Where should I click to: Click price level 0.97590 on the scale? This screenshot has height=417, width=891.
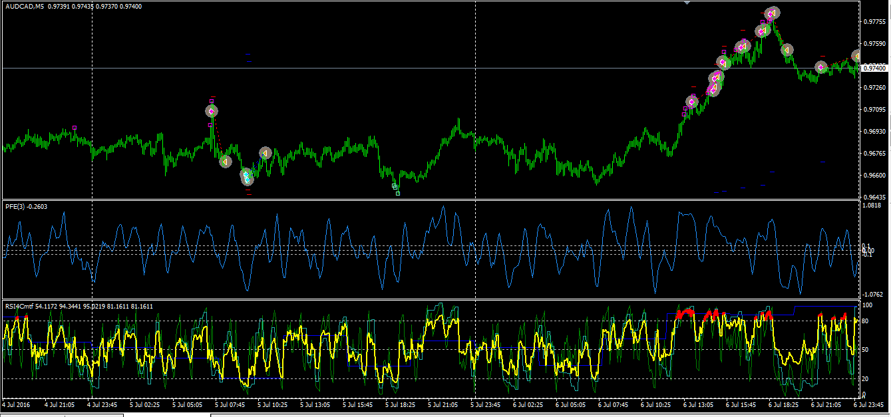(874, 44)
